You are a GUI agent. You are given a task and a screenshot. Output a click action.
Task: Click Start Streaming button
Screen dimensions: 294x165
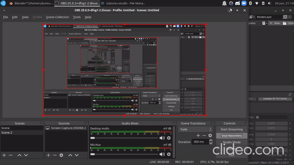tap(232, 129)
